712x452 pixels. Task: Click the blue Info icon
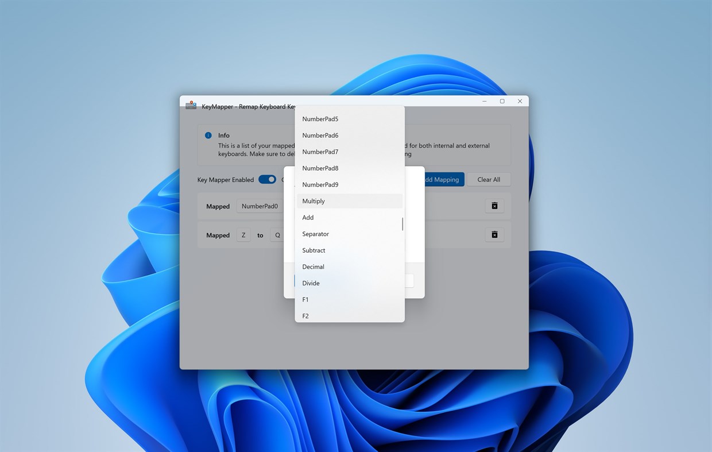tap(208, 135)
